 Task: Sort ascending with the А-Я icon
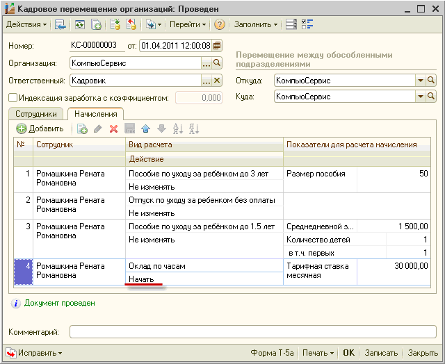pyautogui.click(x=178, y=129)
